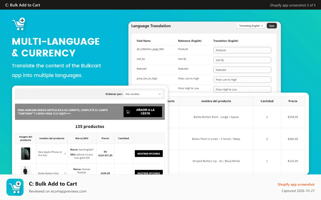Click the Marca/SKU column header
The width and height of the screenshot is (321, 200).
pyautogui.click(x=82, y=138)
